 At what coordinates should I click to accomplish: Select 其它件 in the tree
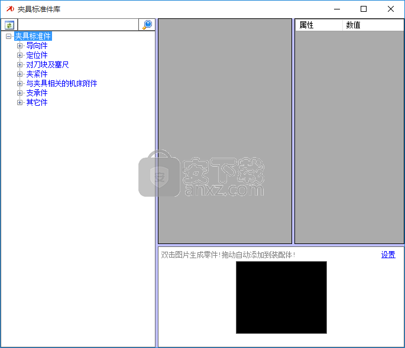pos(37,102)
